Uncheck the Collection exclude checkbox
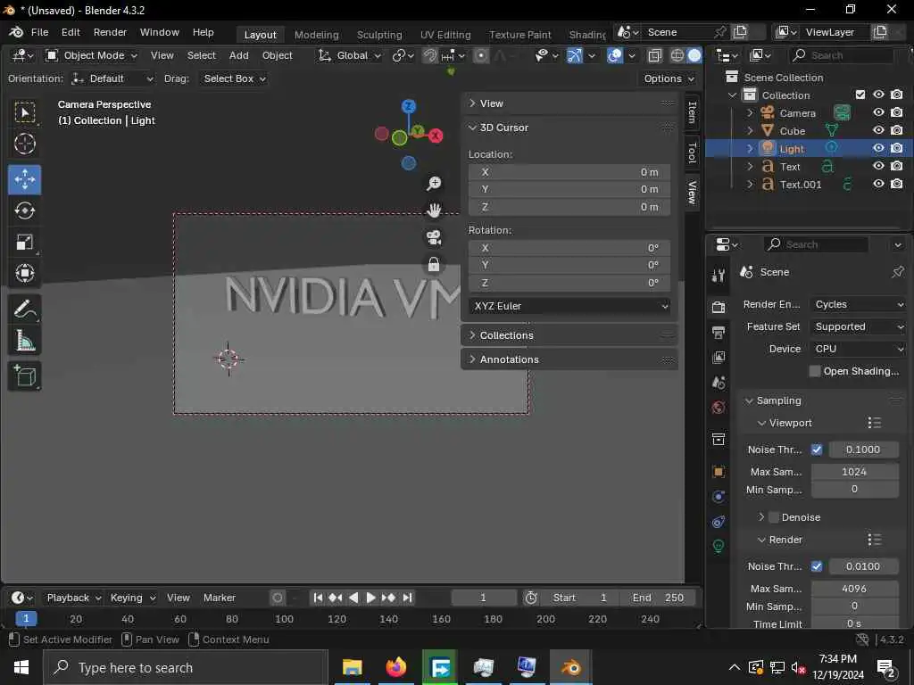The height and width of the screenshot is (685, 914). tap(860, 95)
